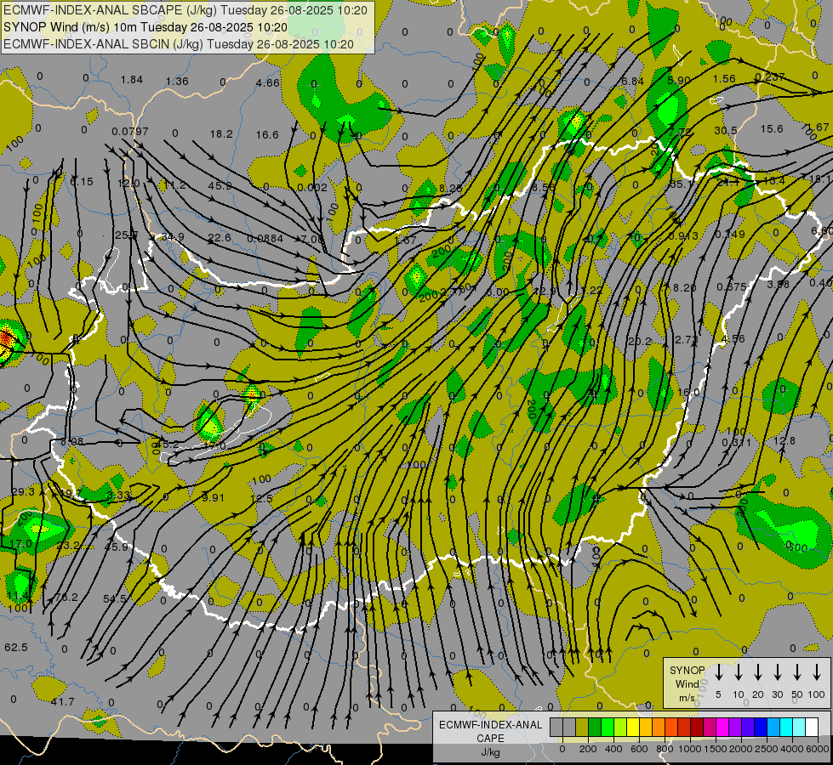Click the wind legend arrow above 20

(758, 671)
